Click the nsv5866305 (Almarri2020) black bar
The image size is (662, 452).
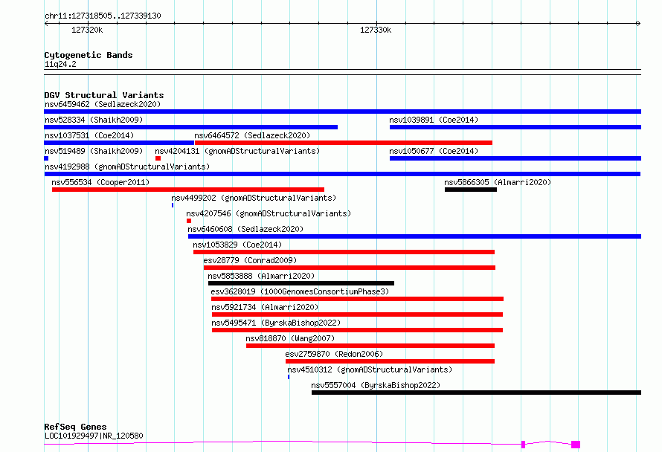[x=471, y=190]
